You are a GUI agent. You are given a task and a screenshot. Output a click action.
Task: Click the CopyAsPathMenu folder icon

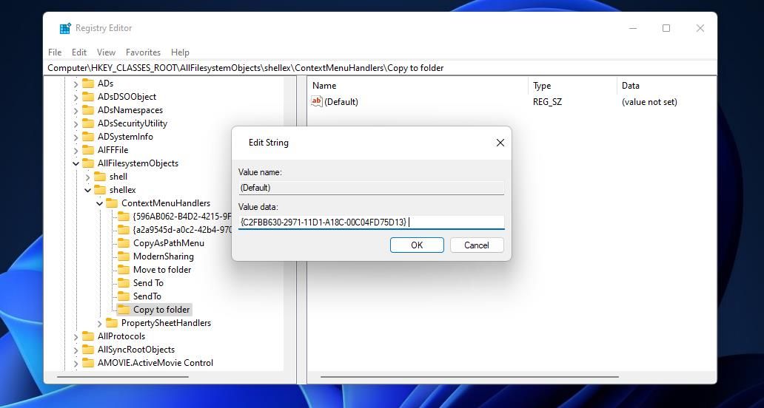click(x=124, y=243)
